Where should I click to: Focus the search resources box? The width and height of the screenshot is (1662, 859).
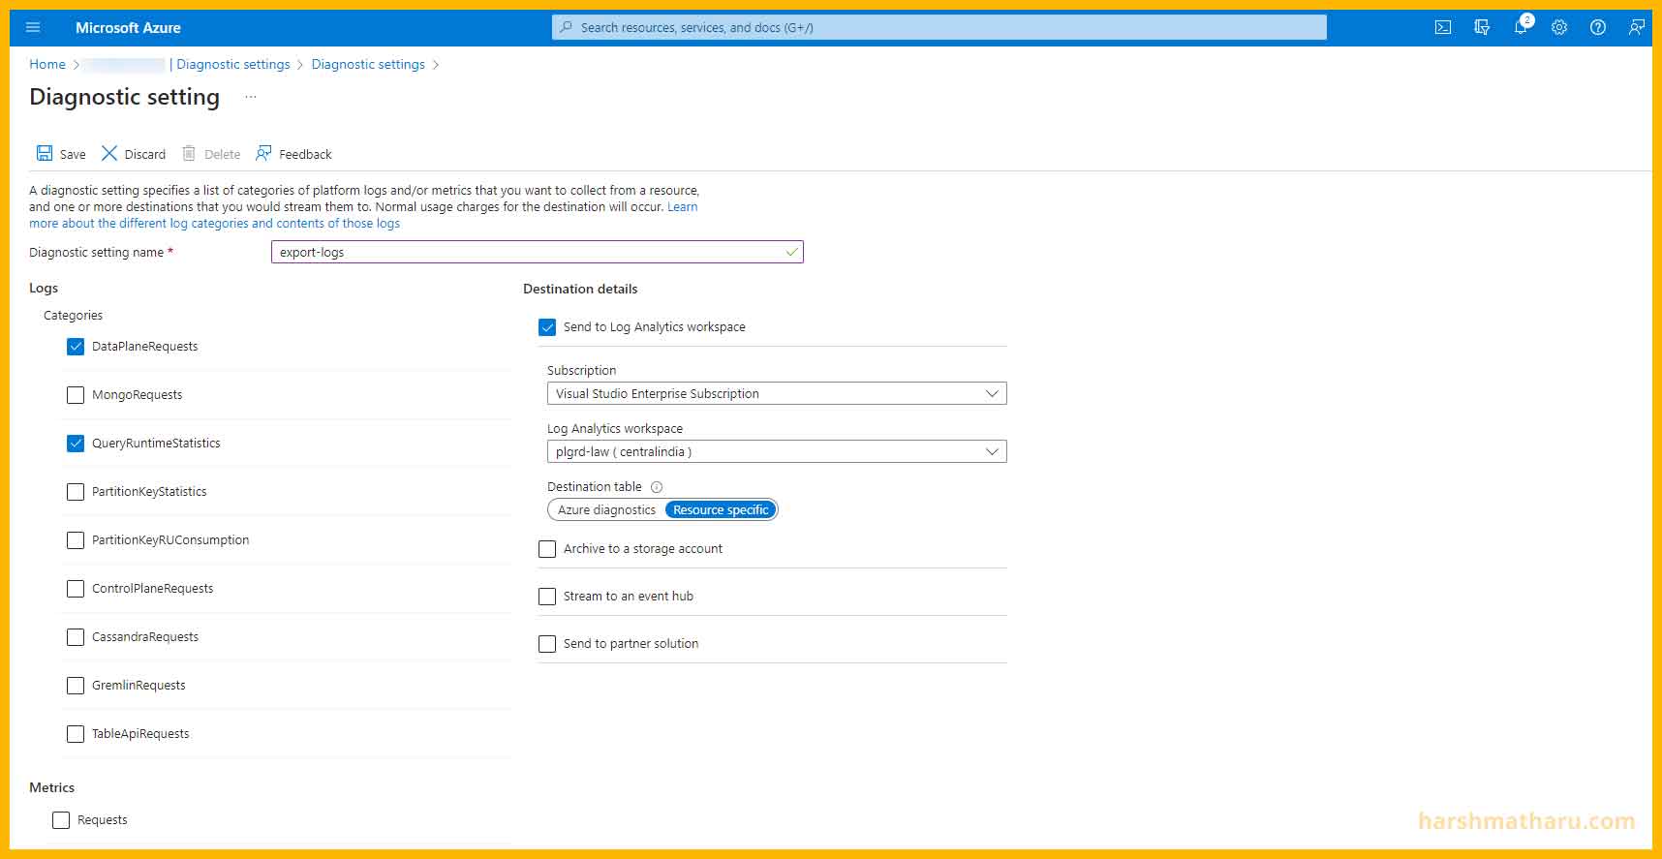tap(939, 27)
